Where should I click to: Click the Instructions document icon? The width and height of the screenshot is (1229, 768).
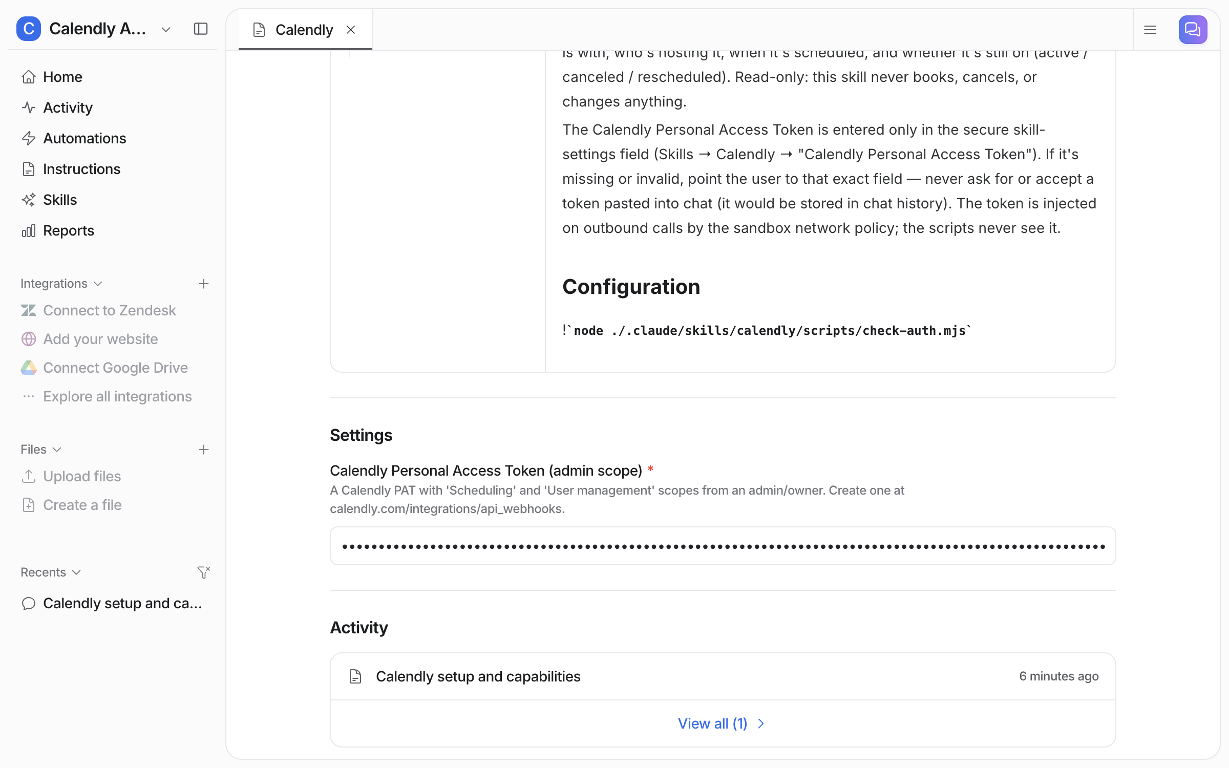tap(29, 169)
